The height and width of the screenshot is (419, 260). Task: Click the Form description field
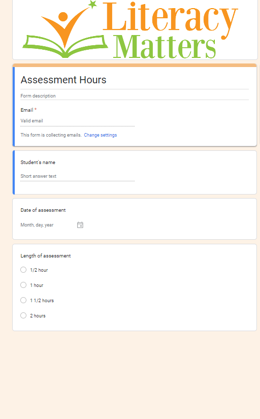[135, 95]
